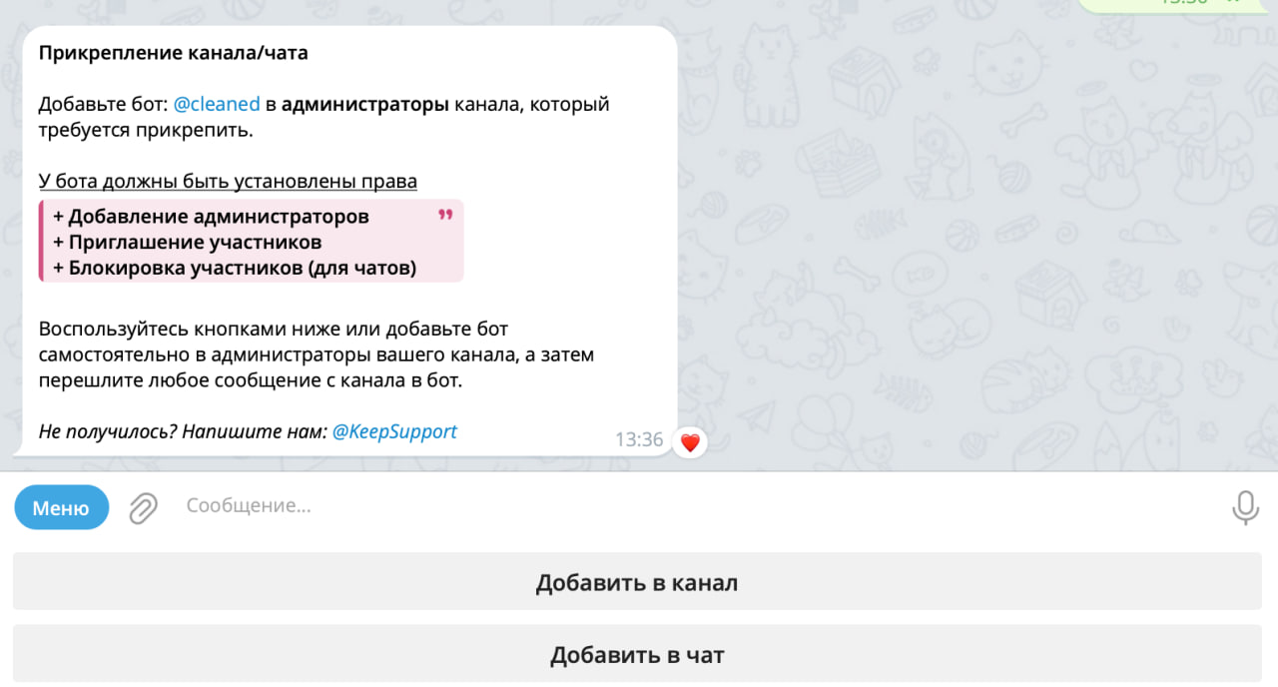The height and width of the screenshot is (687, 1278).
Task: Click the quoted line Добавление администраторов
Action: tap(211, 216)
